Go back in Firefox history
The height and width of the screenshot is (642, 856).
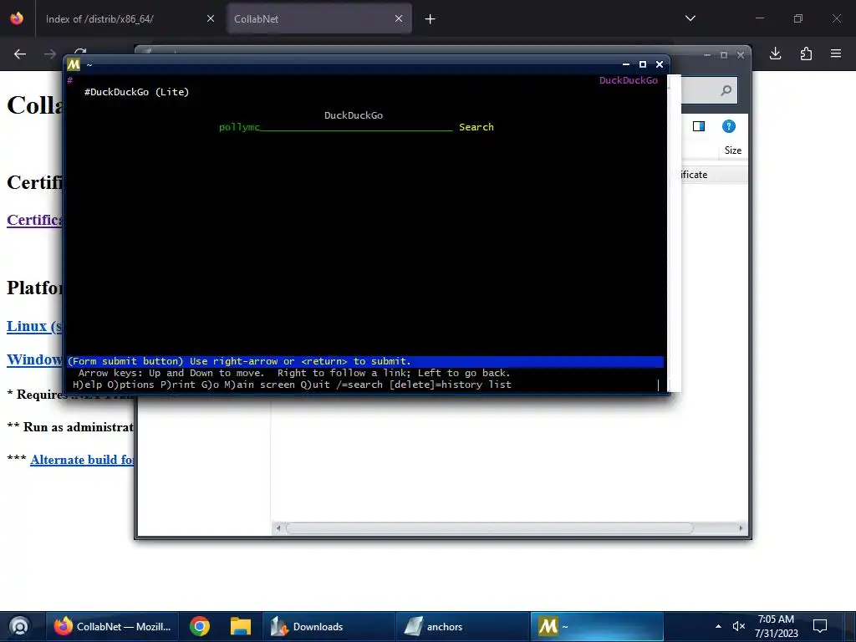20,53
